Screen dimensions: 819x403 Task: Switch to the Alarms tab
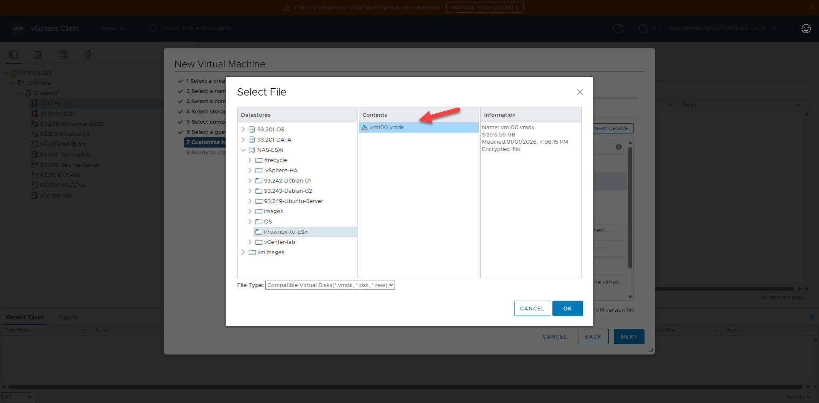67,317
